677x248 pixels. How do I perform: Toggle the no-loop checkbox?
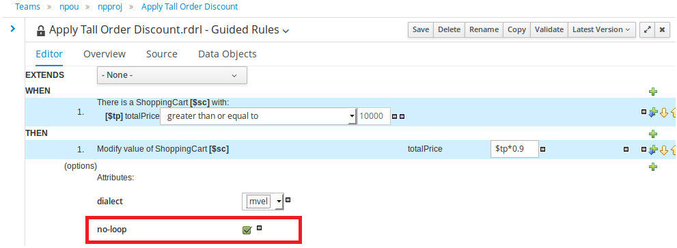[247, 230]
